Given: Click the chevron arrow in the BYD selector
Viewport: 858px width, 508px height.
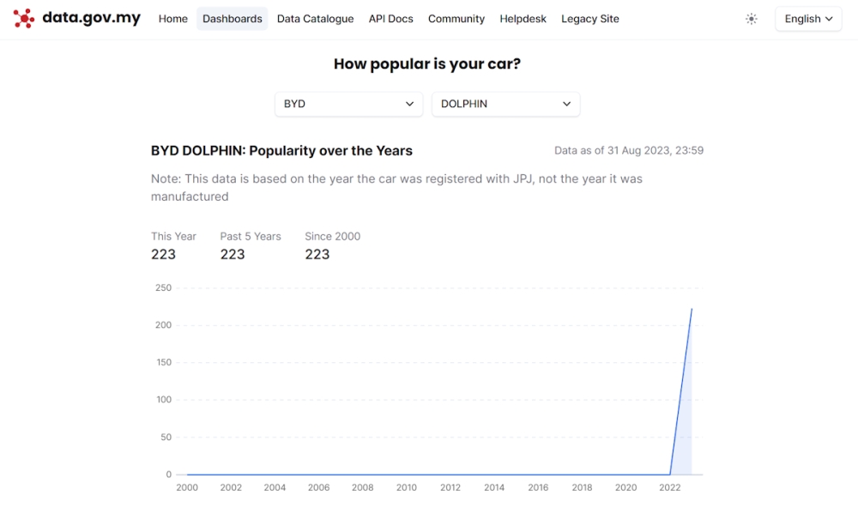Looking at the screenshot, I should click(x=409, y=104).
